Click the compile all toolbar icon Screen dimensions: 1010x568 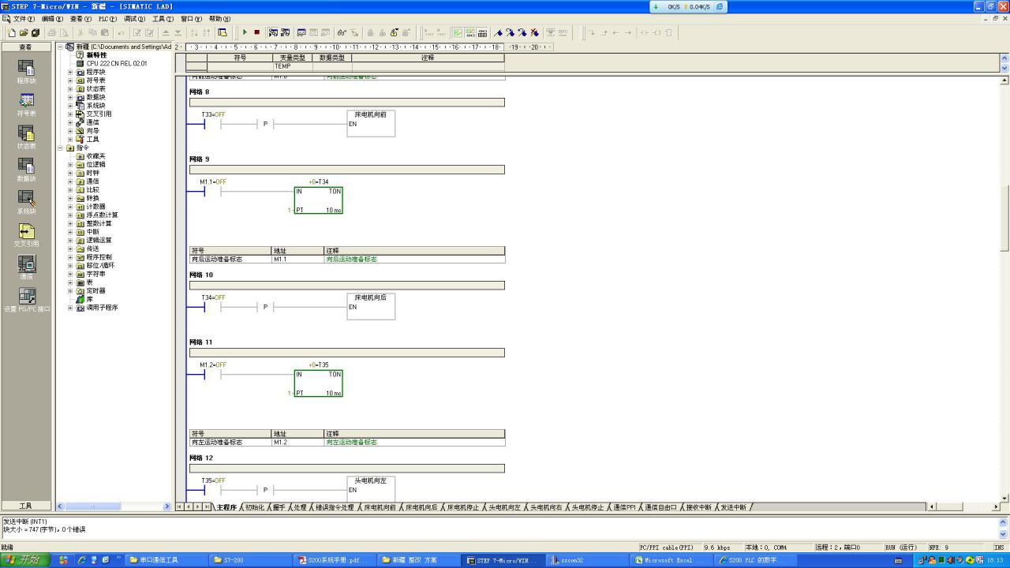pos(149,32)
